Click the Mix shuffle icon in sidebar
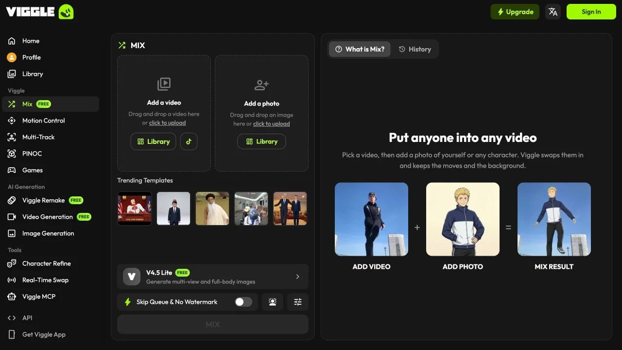This screenshot has height=350, width=622. (x=12, y=104)
